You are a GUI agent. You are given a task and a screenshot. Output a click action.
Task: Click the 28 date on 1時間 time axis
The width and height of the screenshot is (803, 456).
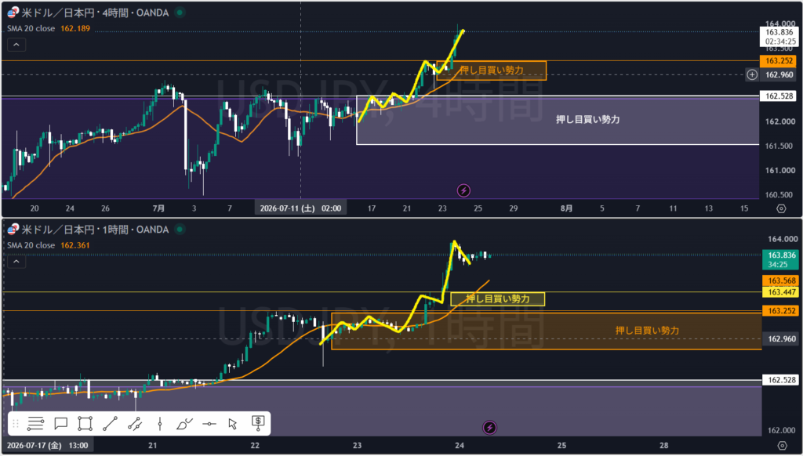tap(663, 445)
